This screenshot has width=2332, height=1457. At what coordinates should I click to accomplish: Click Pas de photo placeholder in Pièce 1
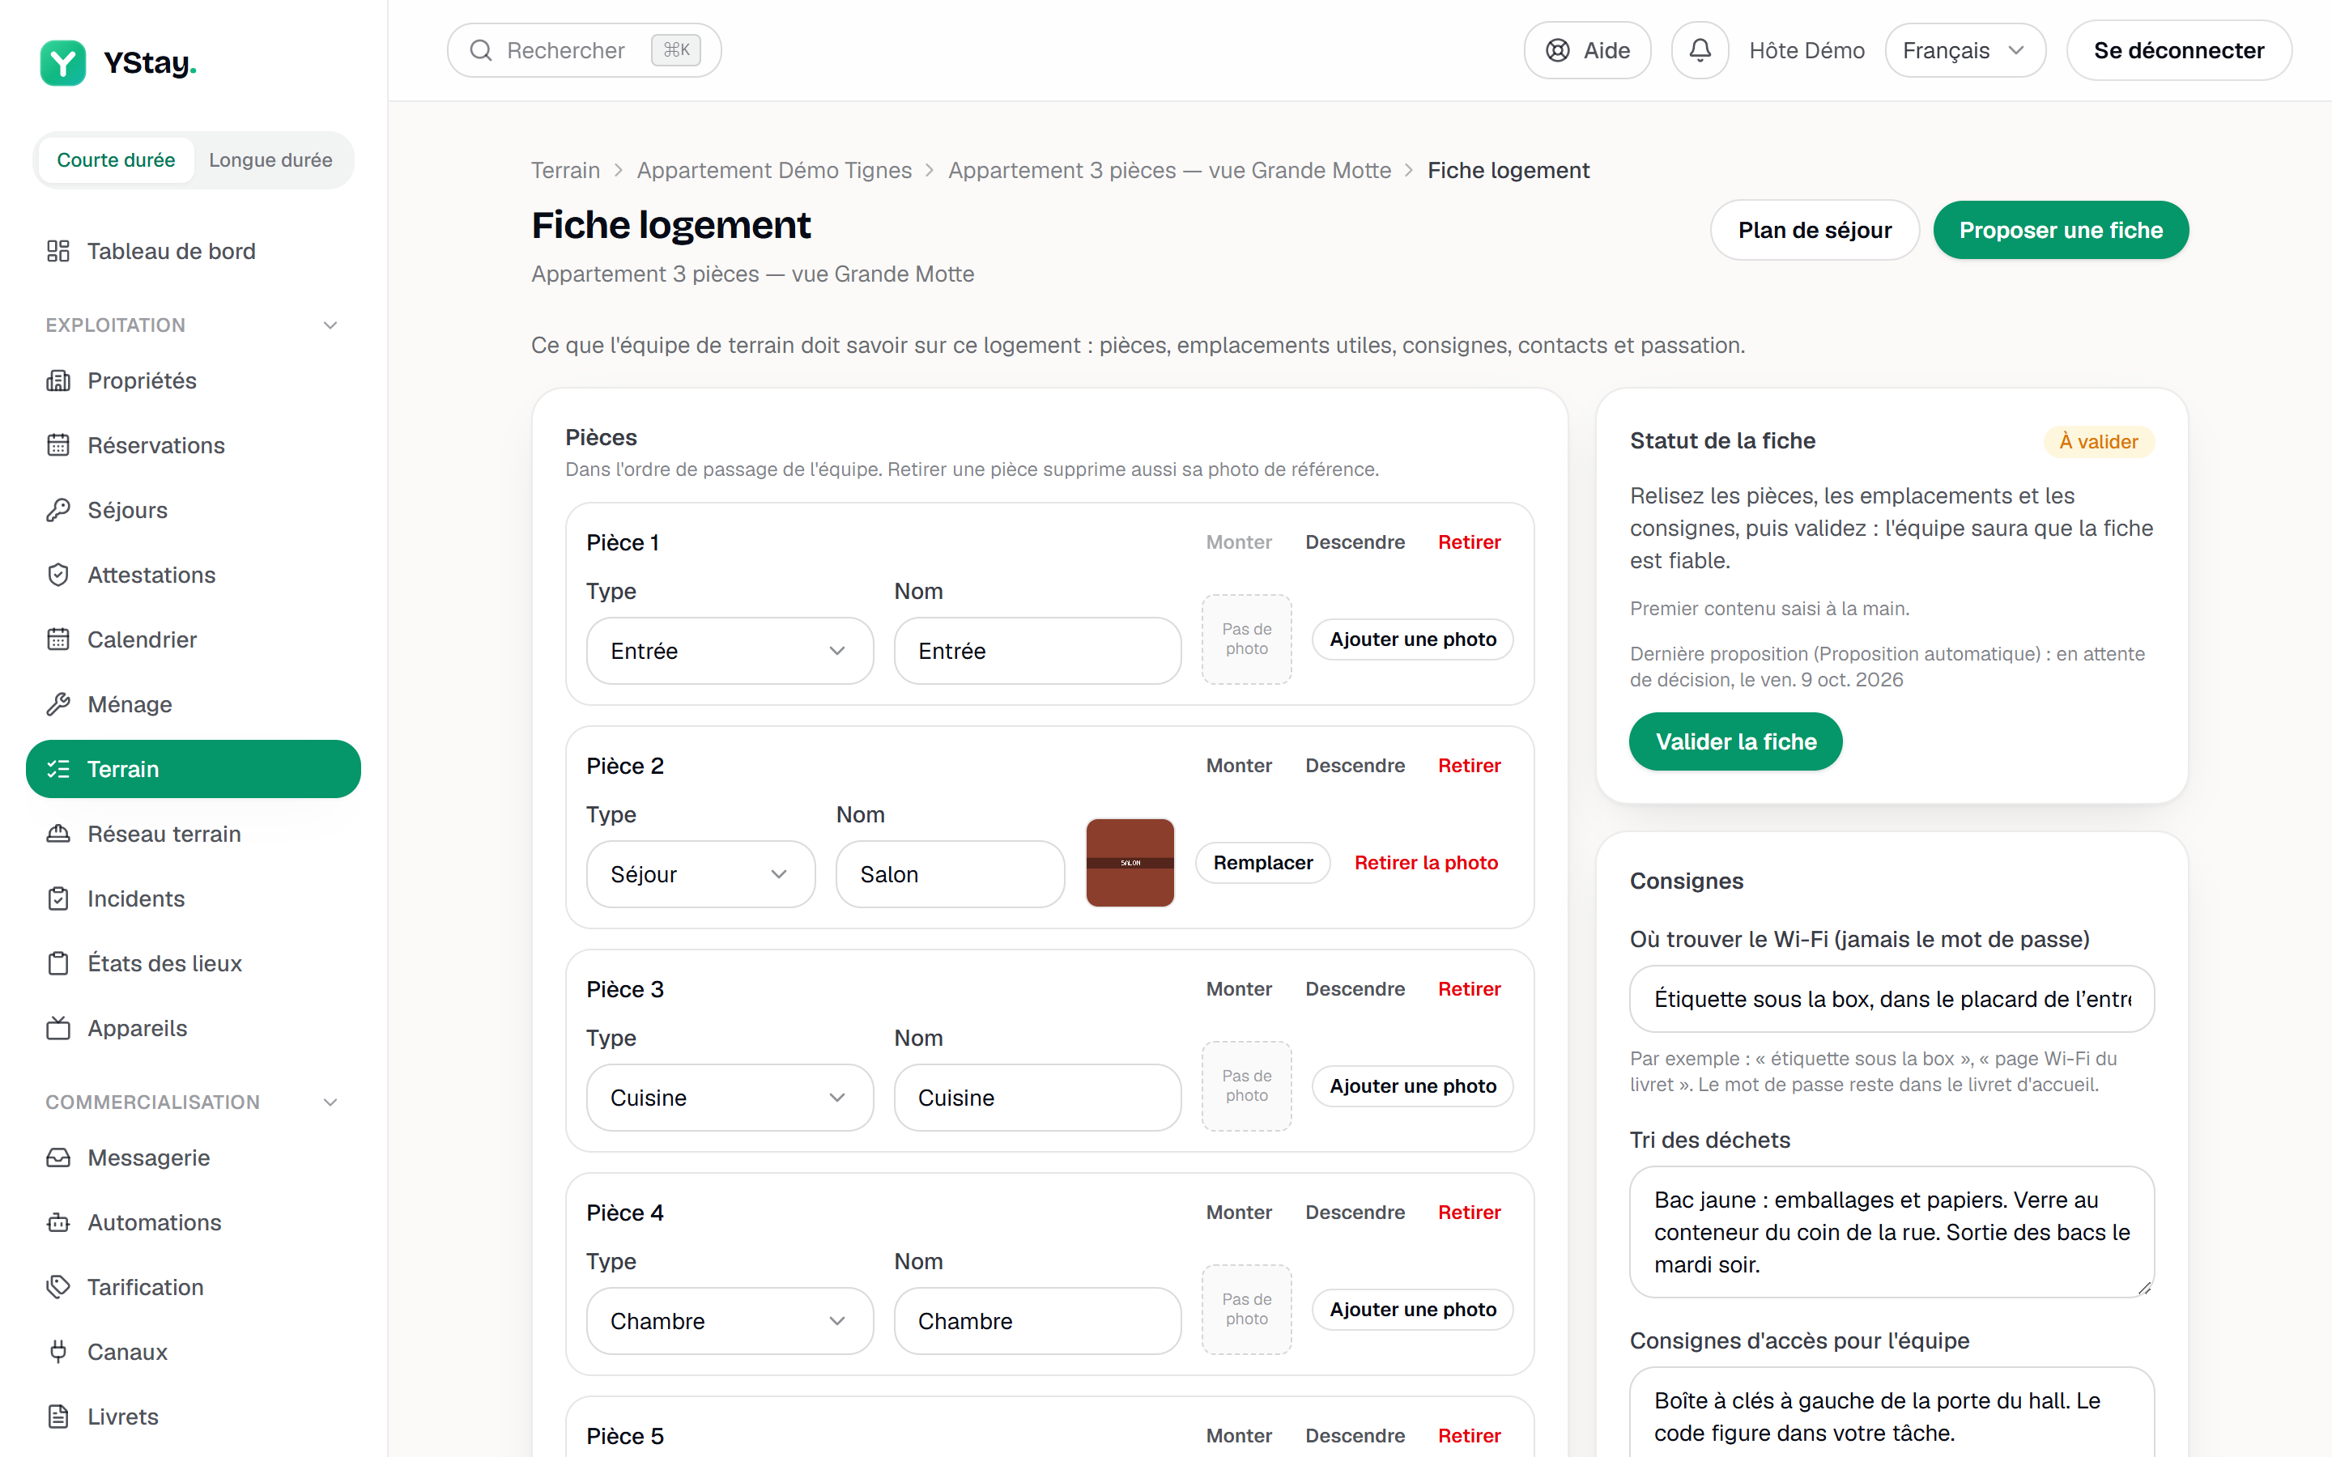pos(1247,639)
